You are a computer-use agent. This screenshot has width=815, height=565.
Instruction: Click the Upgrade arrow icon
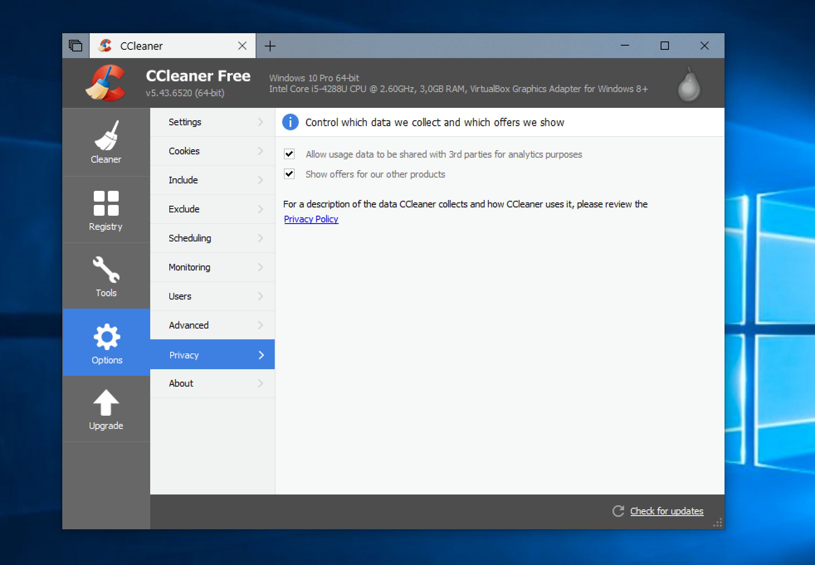[106, 403]
